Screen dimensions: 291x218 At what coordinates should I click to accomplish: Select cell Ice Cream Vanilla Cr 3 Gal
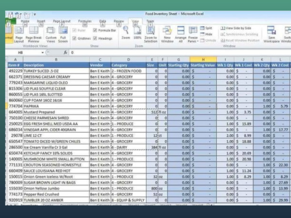[56, 147]
